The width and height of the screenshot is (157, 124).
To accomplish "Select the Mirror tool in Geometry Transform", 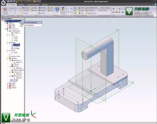I will (x=81, y=8).
